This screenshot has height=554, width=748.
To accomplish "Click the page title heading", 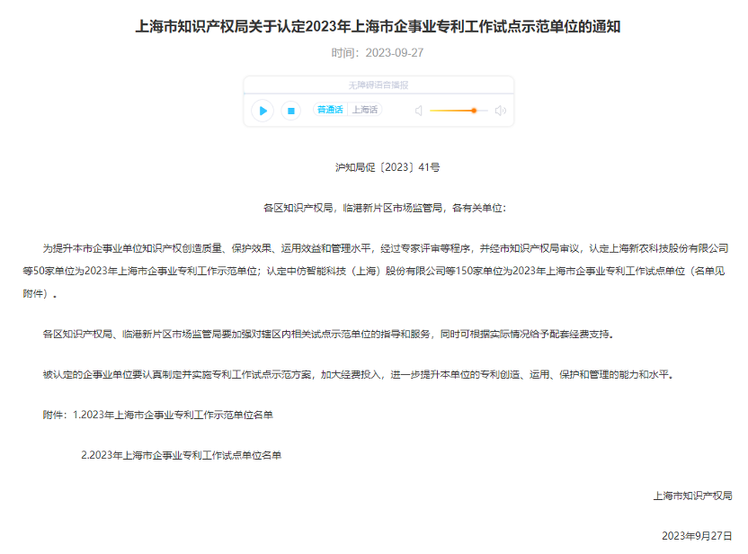I will [378, 26].
